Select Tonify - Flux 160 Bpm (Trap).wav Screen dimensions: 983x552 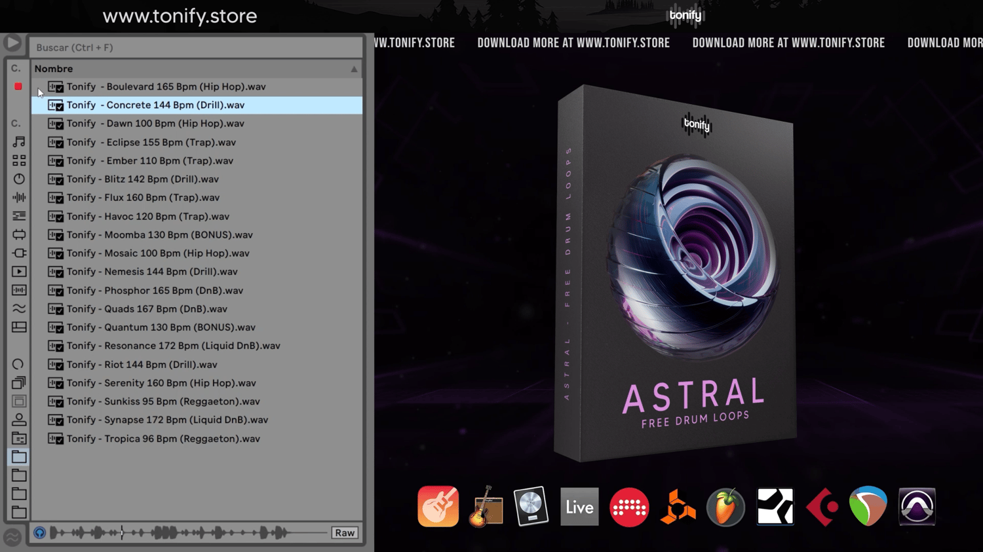pos(197,197)
